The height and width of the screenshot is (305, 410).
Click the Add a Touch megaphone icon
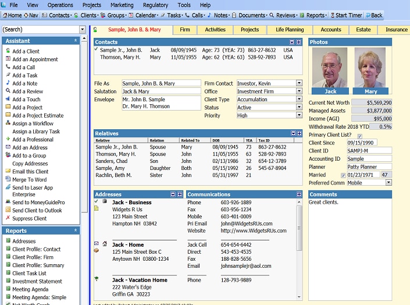pyautogui.click(x=8, y=99)
